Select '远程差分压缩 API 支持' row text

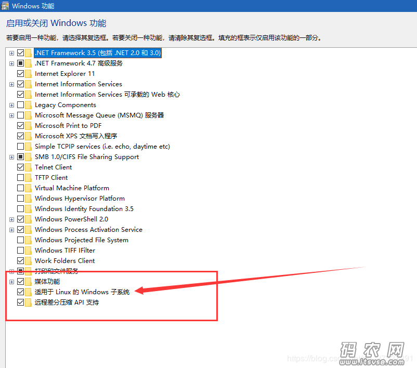coord(67,303)
